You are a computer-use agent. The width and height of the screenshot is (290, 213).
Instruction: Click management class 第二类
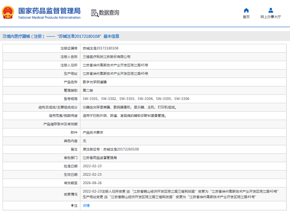coord(88,90)
